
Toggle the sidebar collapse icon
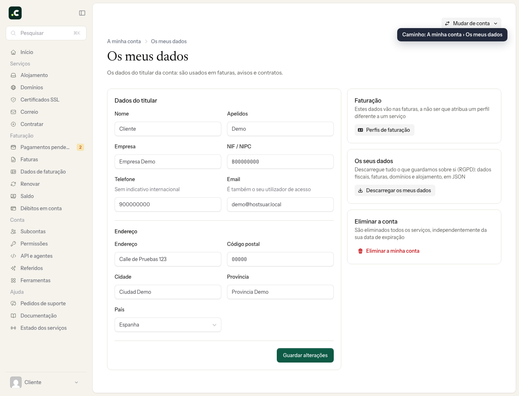pos(82,13)
